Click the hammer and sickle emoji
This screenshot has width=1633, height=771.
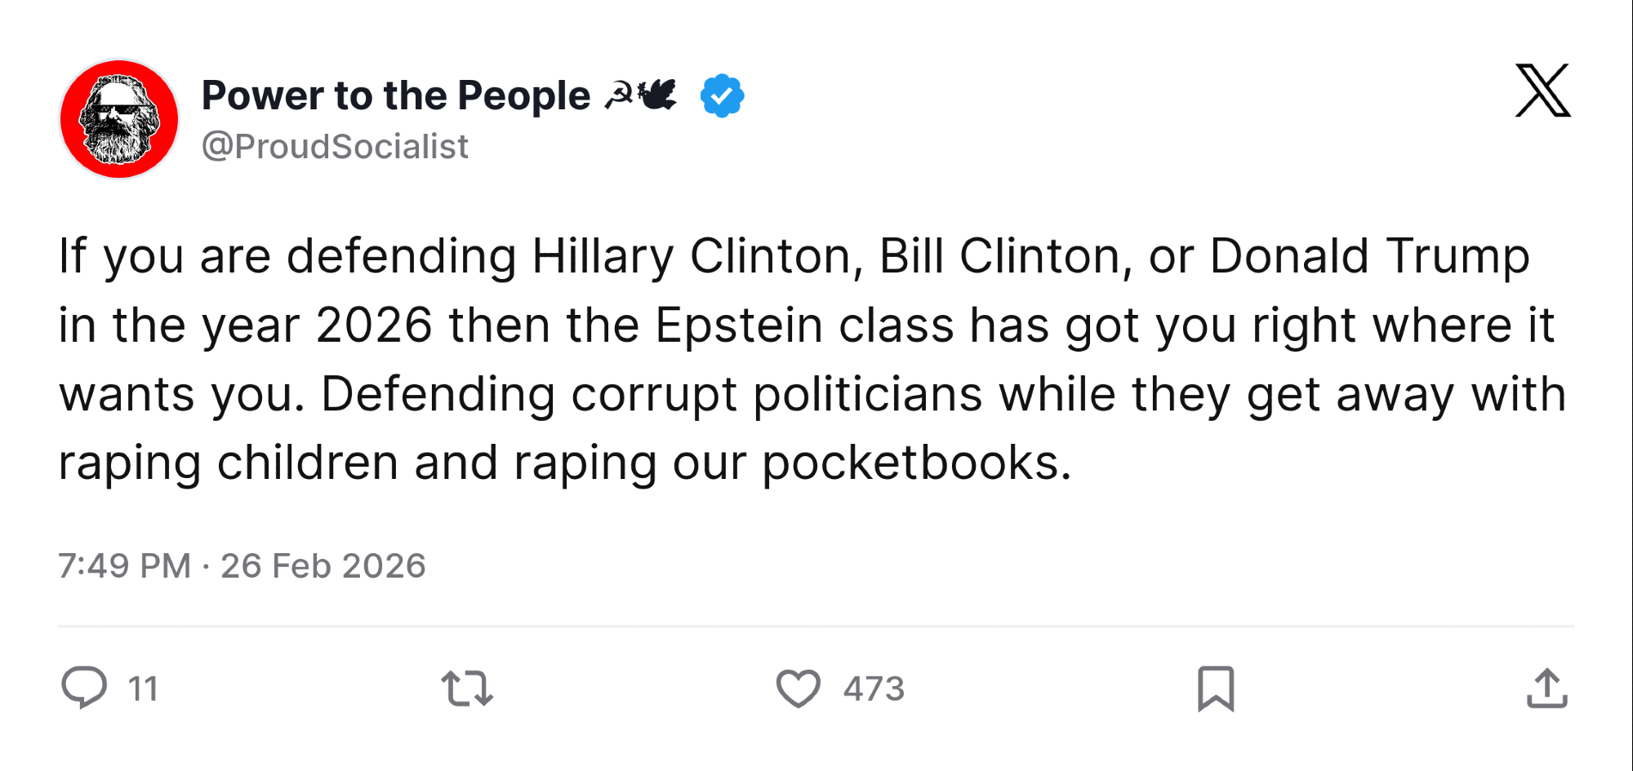coord(618,95)
